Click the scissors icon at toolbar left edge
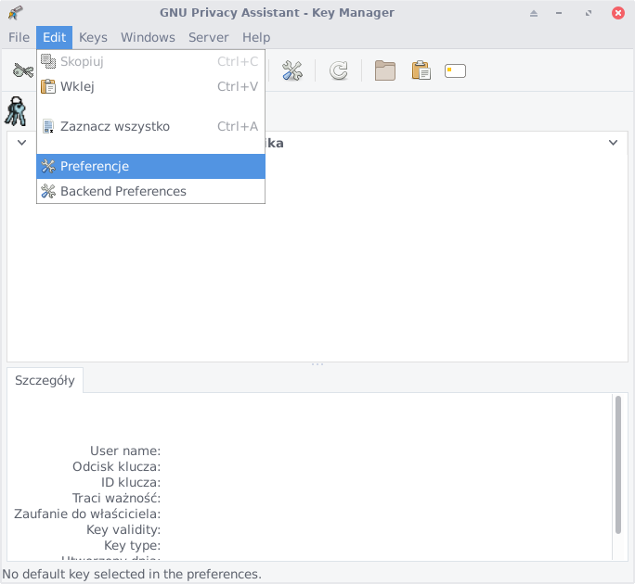The image size is (635, 584). click(22, 70)
